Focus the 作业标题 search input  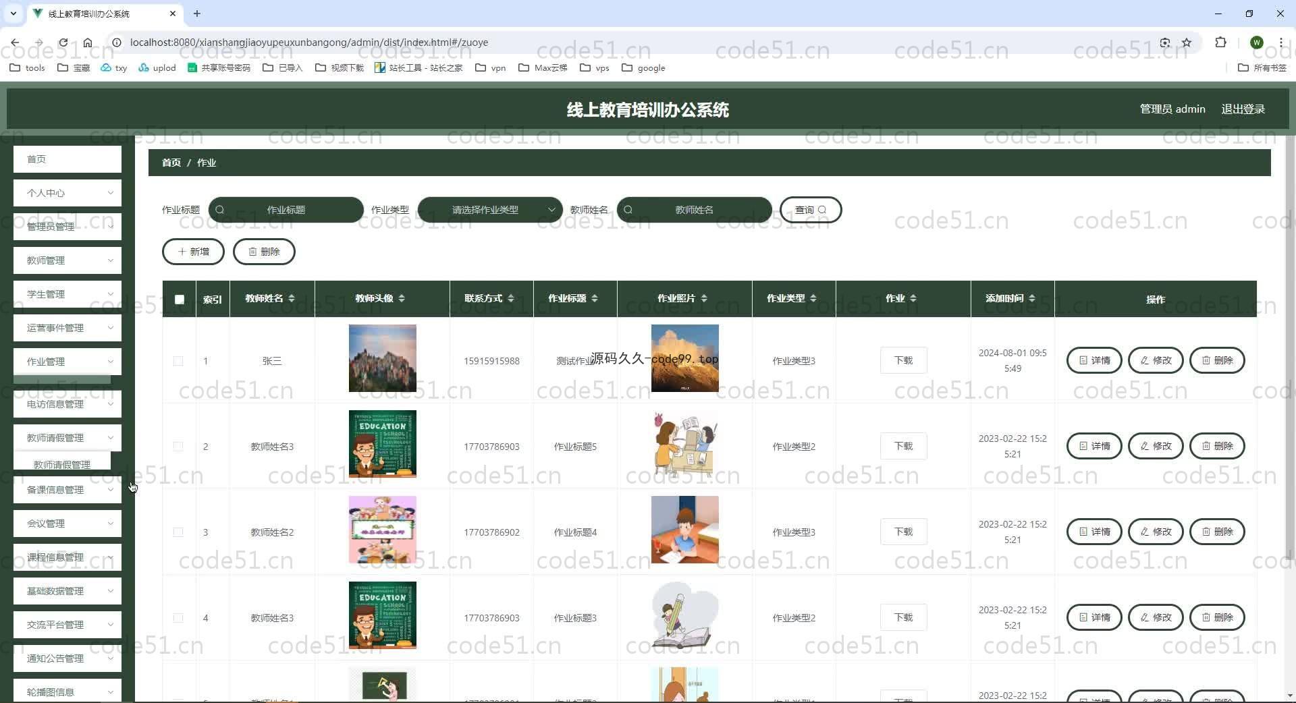click(286, 210)
